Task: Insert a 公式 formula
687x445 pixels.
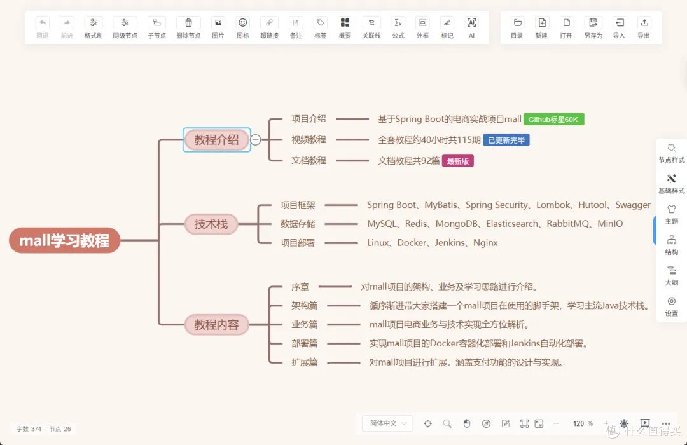Action: (398, 23)
